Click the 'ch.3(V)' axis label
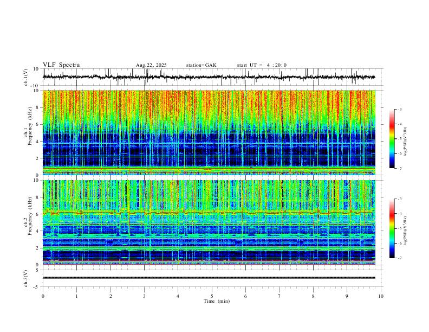The image size is (429, 332). tap(26, 278)
